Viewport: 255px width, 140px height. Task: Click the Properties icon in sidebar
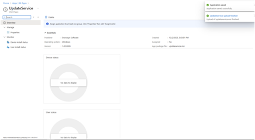[x=8, y=32]
